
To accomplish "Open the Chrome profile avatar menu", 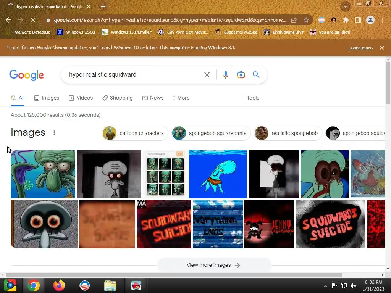I will click(370, 20).
